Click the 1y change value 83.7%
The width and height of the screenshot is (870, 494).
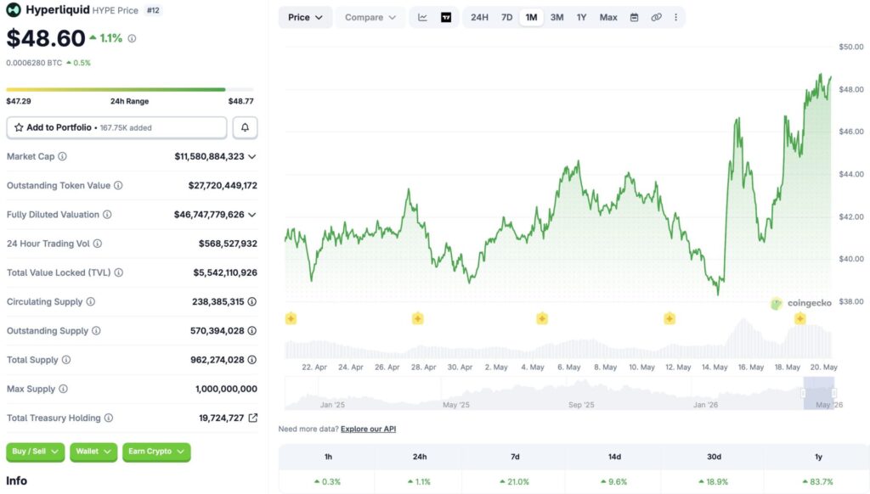click(818, 482)
